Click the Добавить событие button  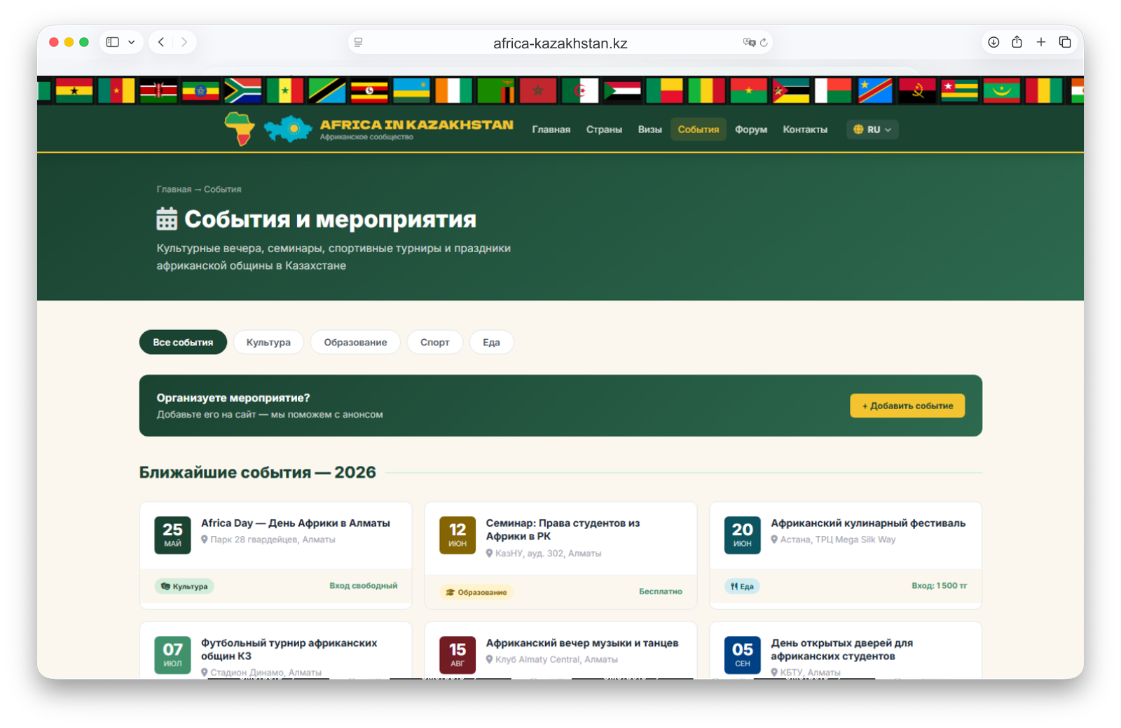tap(907, 406)
